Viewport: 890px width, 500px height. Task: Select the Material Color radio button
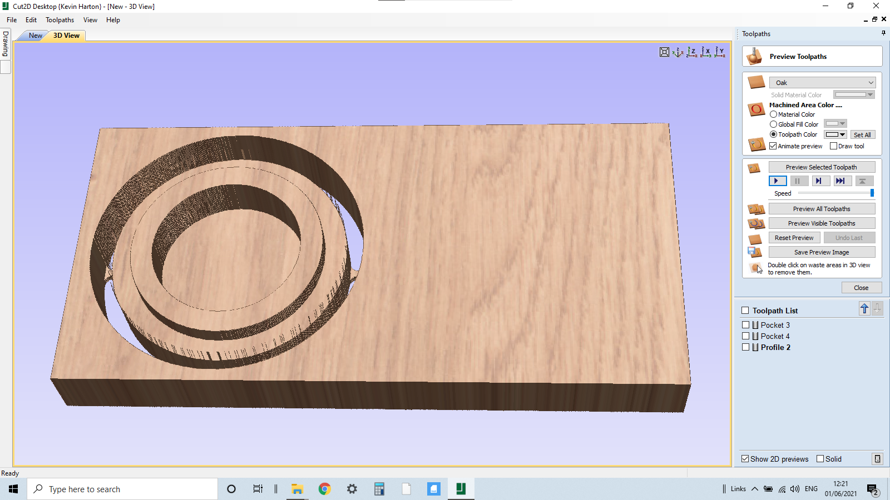773,114
